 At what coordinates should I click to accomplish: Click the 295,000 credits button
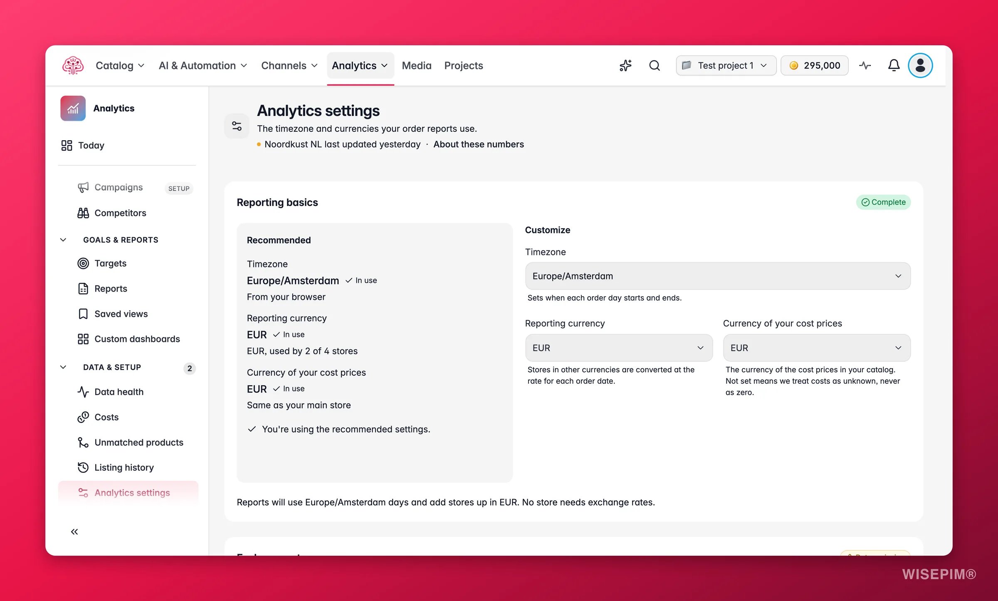814,65
